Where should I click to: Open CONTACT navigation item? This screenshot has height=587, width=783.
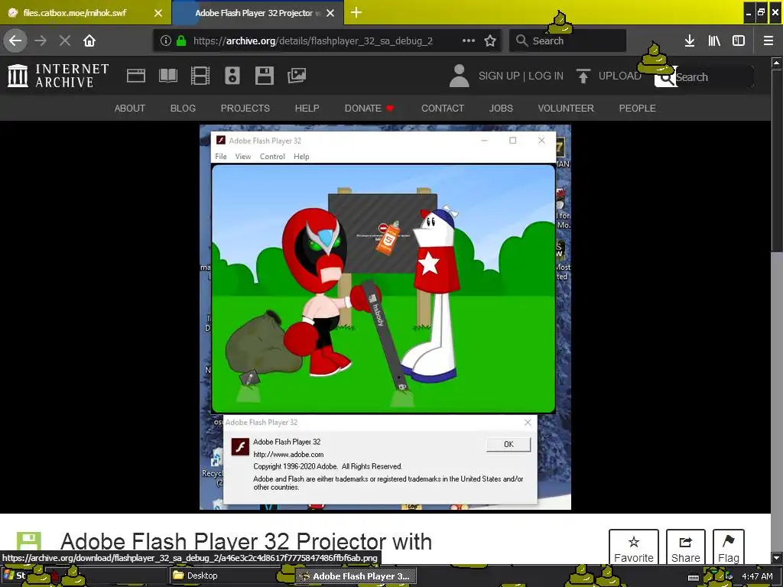tap(443, 109)
